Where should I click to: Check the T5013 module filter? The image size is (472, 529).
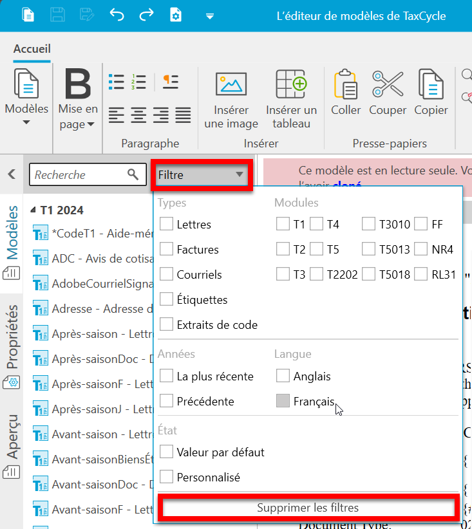pos(369,249)
